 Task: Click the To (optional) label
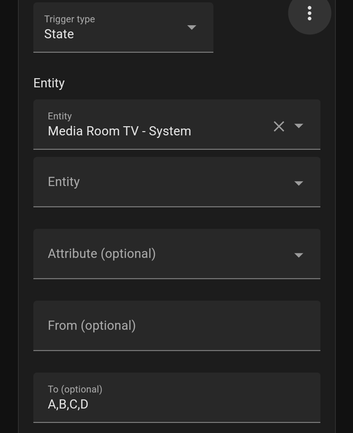(75, 389)
